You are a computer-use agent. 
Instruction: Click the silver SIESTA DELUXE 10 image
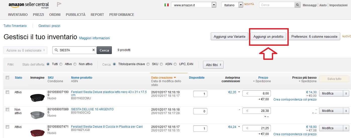coord(37,114)
